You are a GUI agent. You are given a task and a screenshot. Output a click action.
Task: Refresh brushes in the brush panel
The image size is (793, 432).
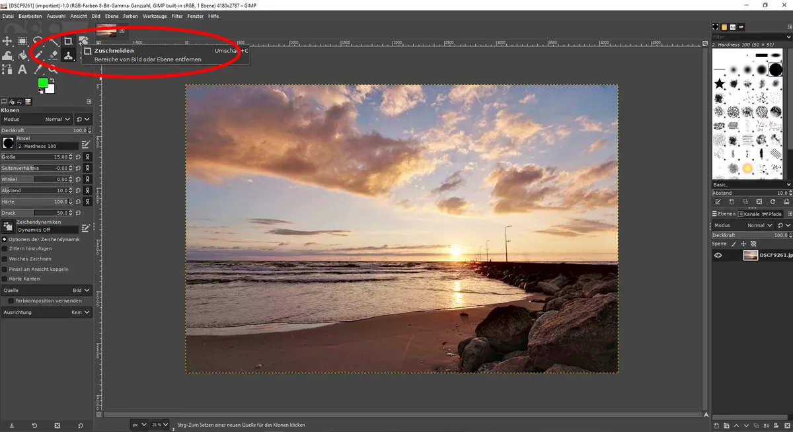pos(773,201)
